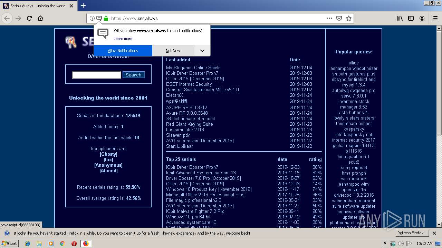The width and height of the screenshot is (442, 248).
Task: Click the serial search text field
Action: [x=96, y=75]
